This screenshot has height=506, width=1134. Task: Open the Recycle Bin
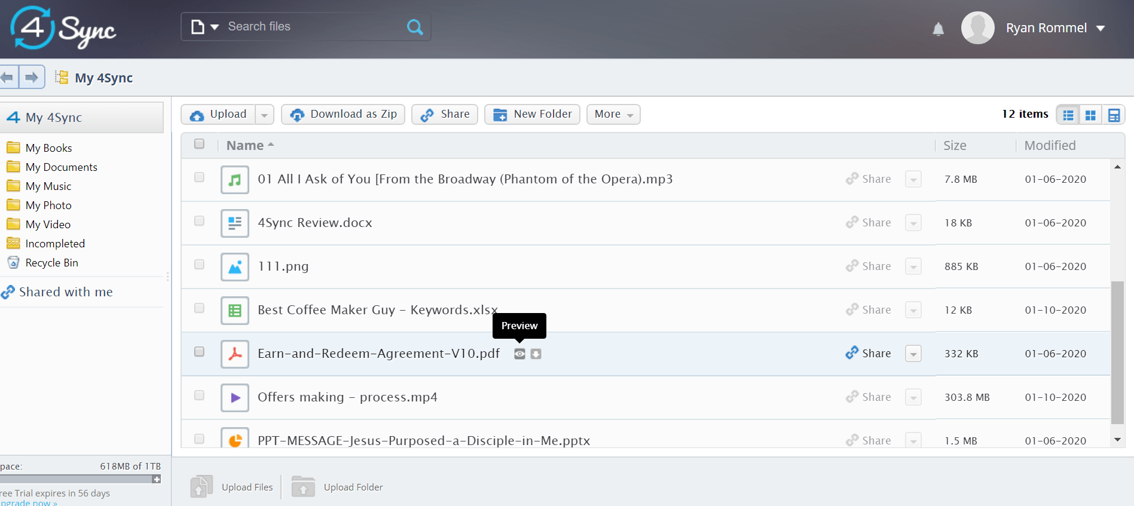(x=51, y=263)
